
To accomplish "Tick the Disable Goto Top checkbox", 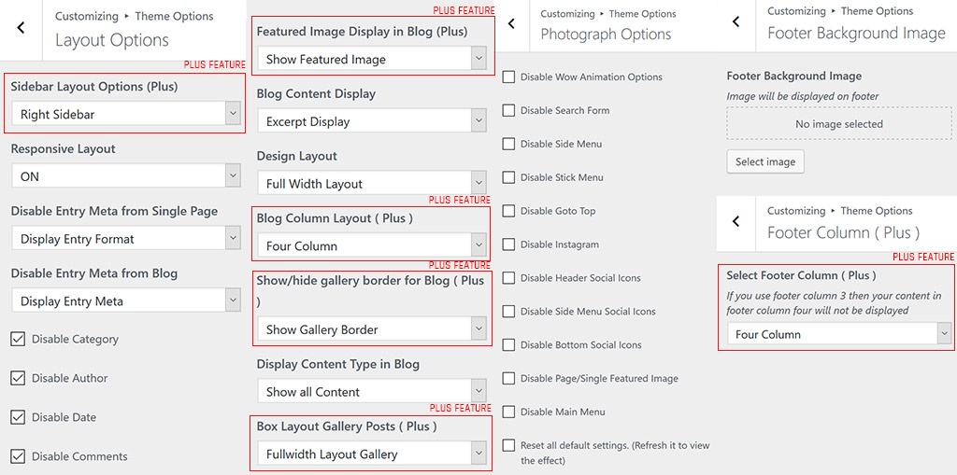I will coord(509,211).
